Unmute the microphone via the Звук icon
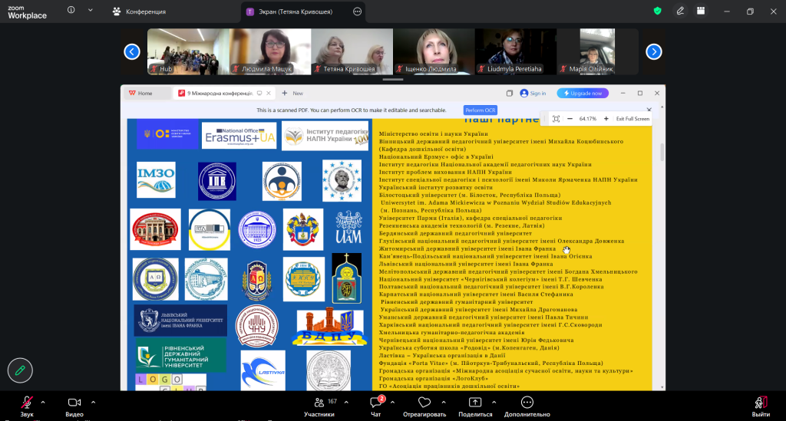786x421 pixels. [27, 403]
